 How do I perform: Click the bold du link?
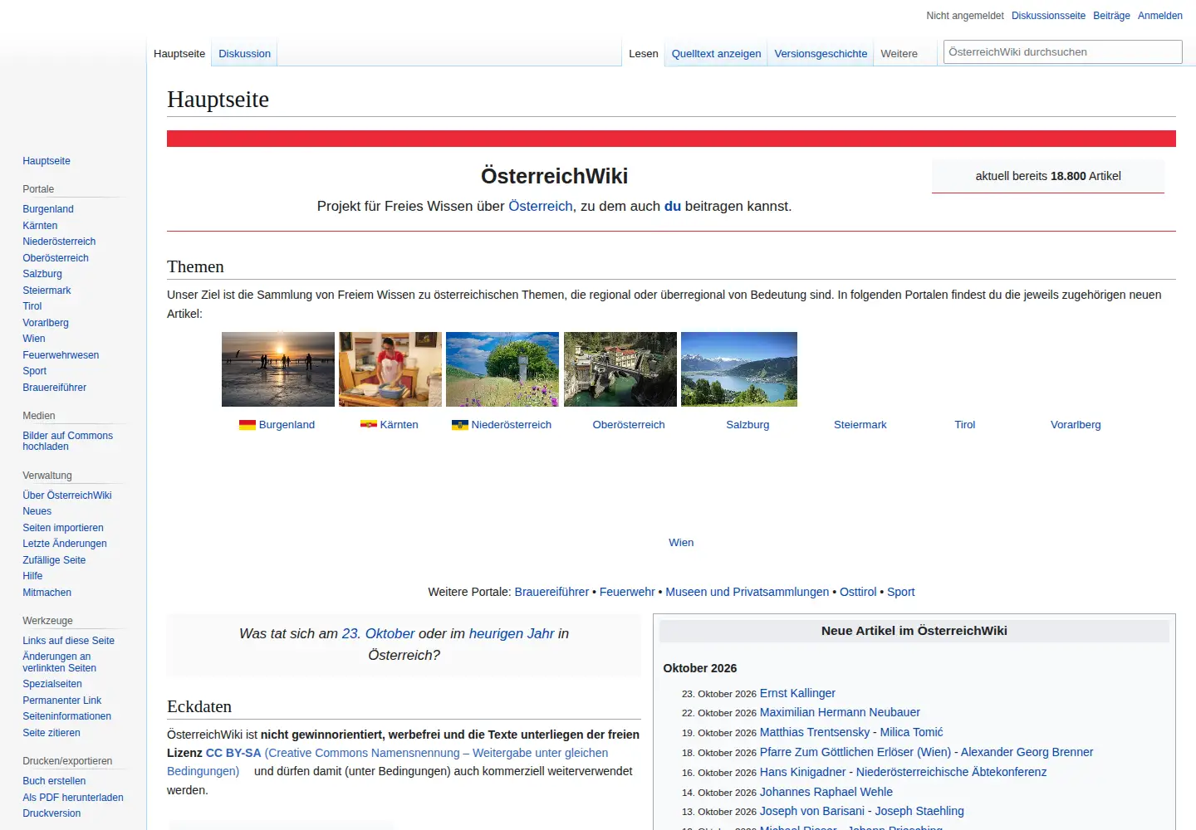(x=673, y=206)
